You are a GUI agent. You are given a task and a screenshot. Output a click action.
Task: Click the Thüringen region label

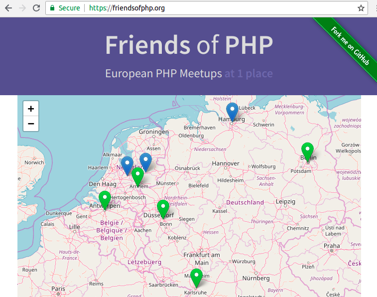262,221
